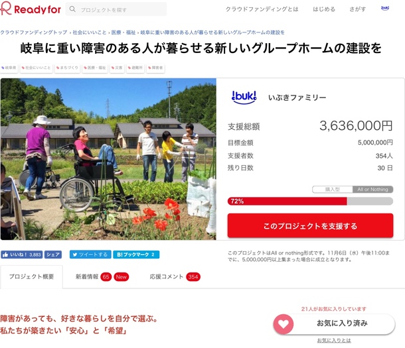This screenshot has height=348, width=405.
Task: Open the さがす menu item
Action: point(358,9)
